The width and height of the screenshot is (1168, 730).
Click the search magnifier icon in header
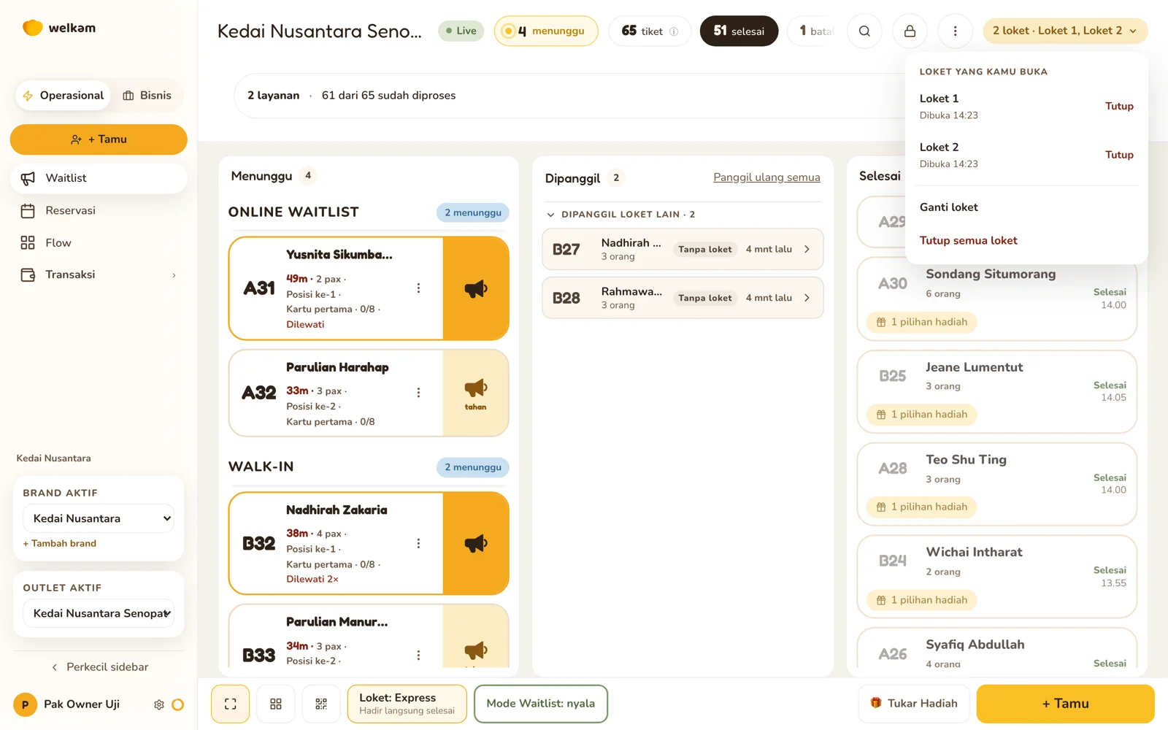pyautogui.click(x=864, y=31)
